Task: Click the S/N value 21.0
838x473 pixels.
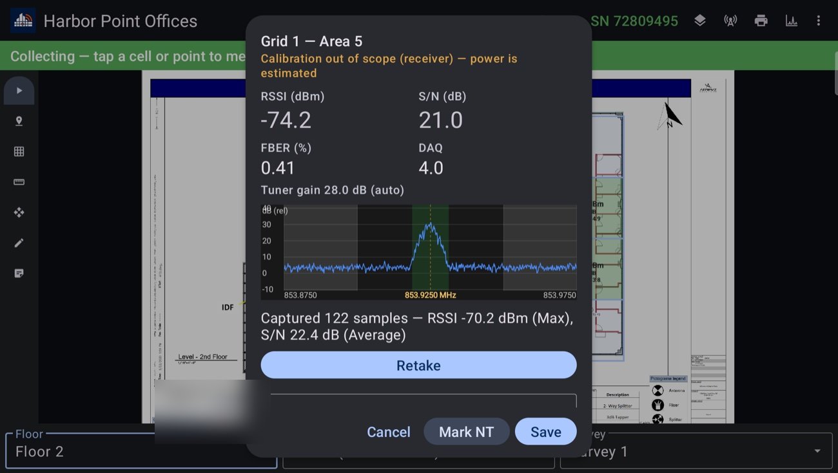Action: [x=440, y=120]
